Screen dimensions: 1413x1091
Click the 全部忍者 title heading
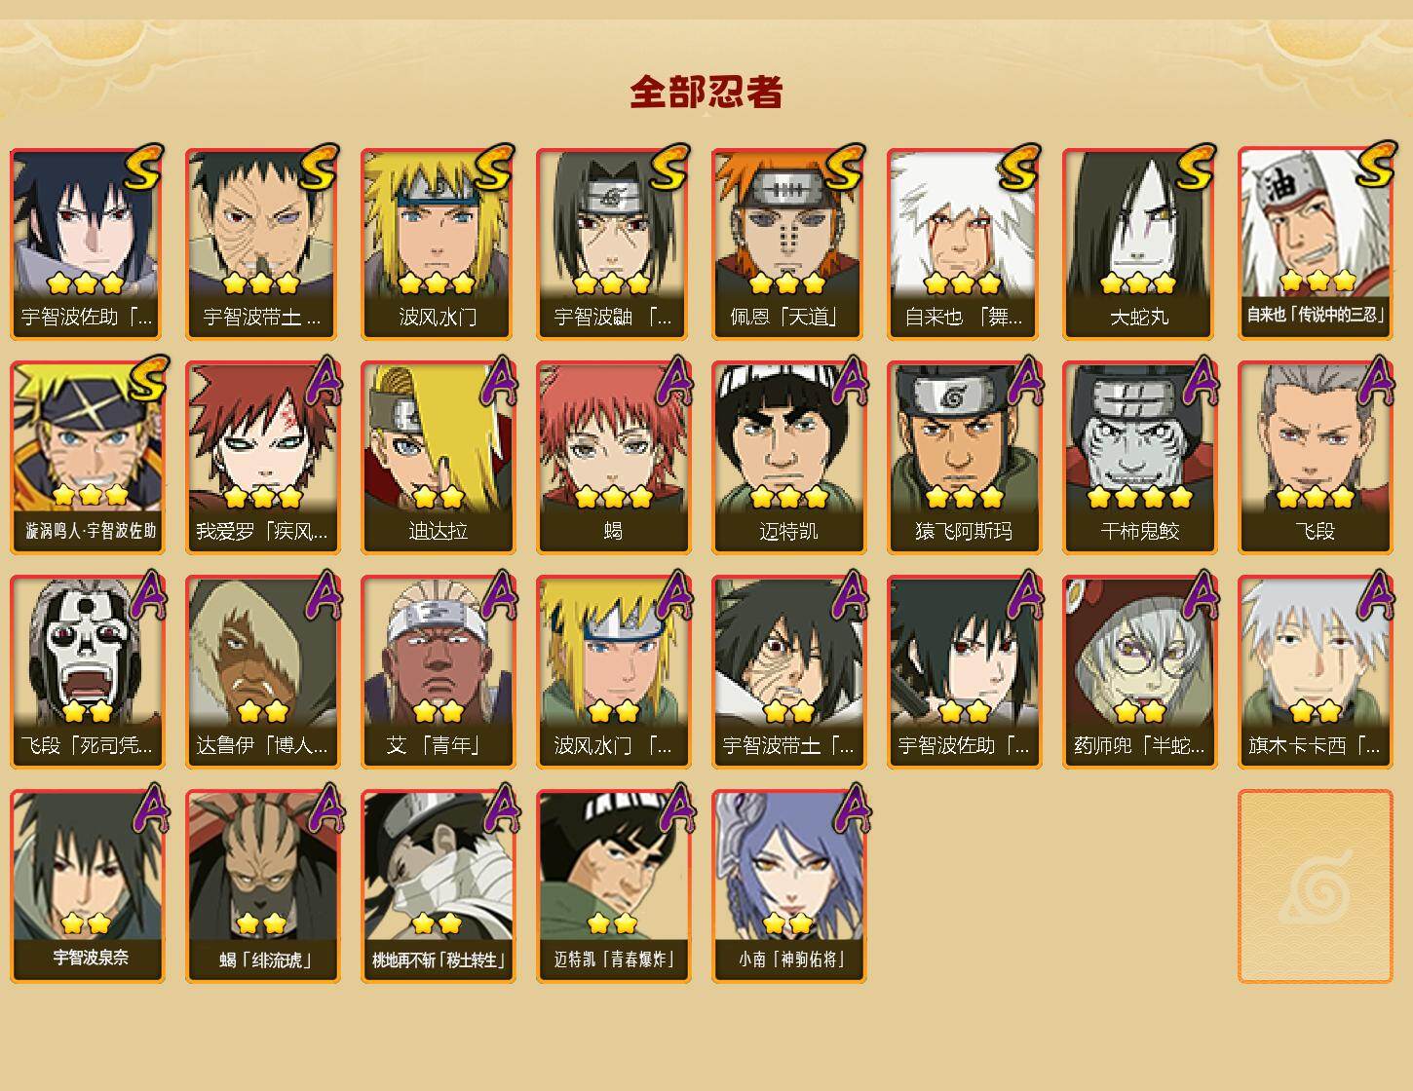pos(706,93)
